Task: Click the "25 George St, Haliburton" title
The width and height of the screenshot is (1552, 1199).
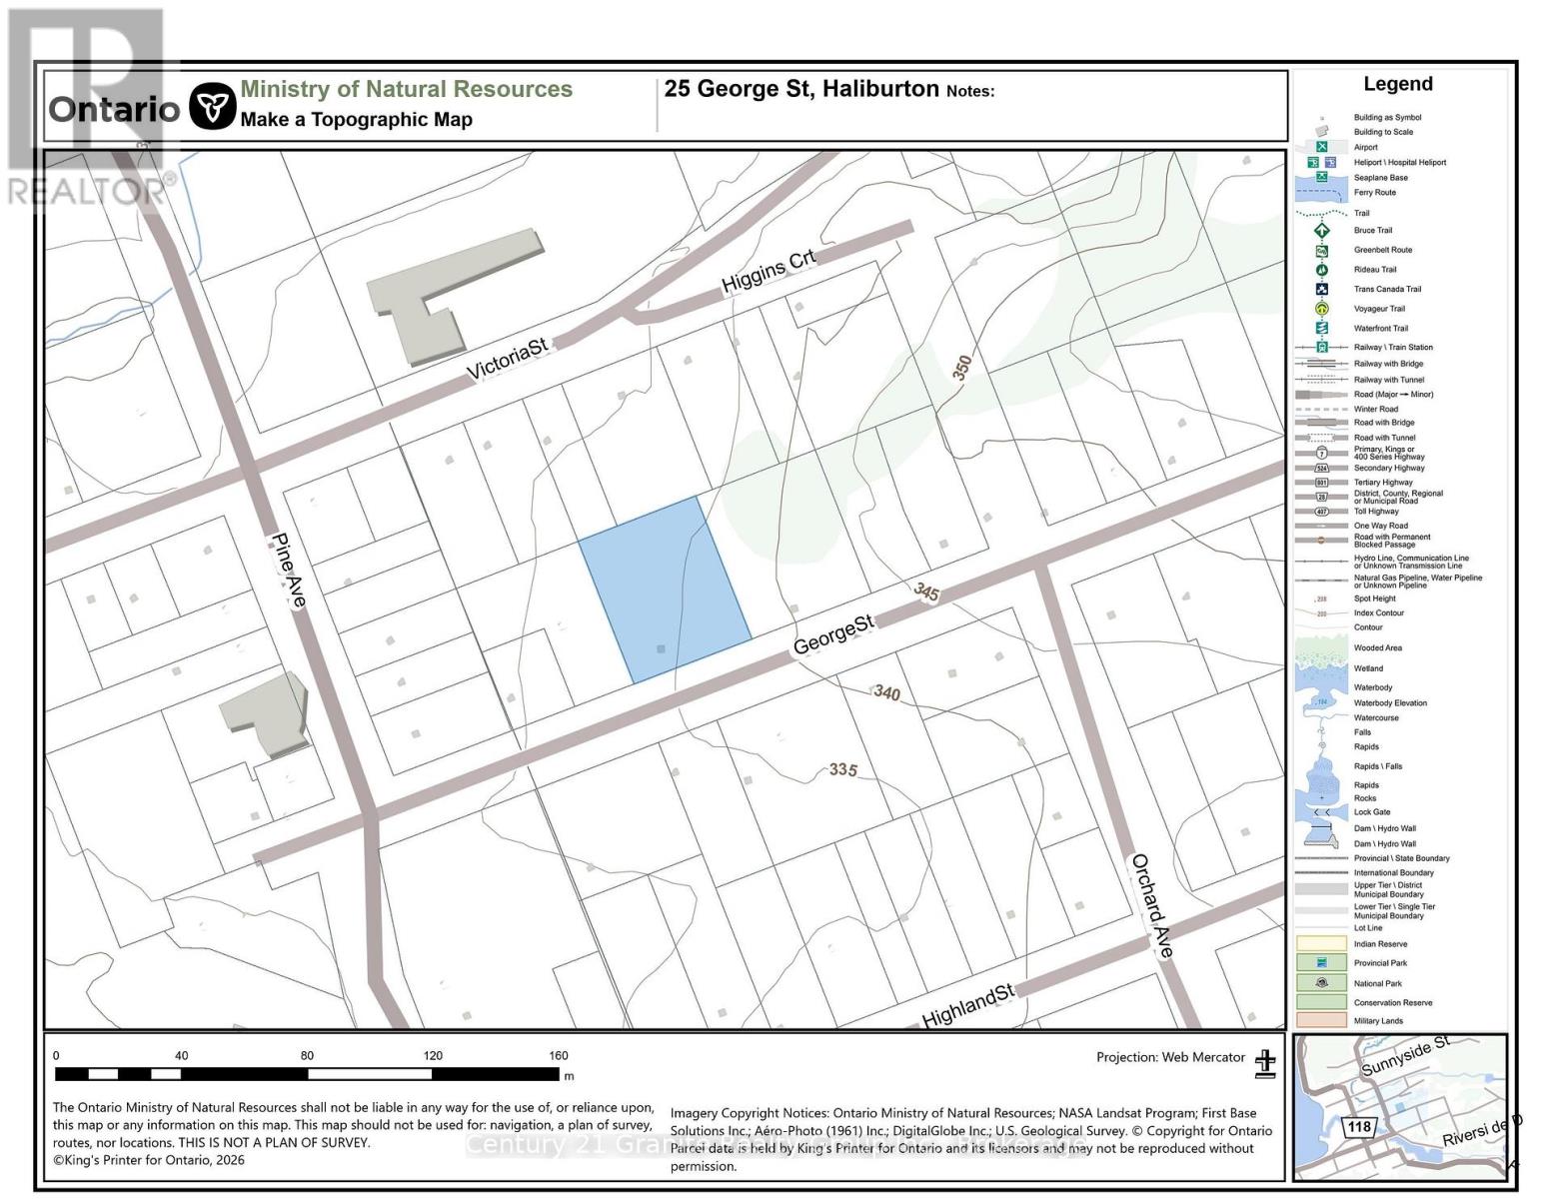Action: (801, 89)
